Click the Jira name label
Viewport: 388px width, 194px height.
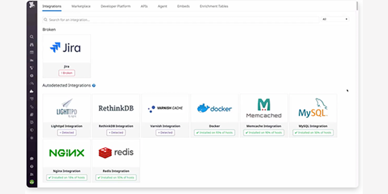[x=66, y=66]
